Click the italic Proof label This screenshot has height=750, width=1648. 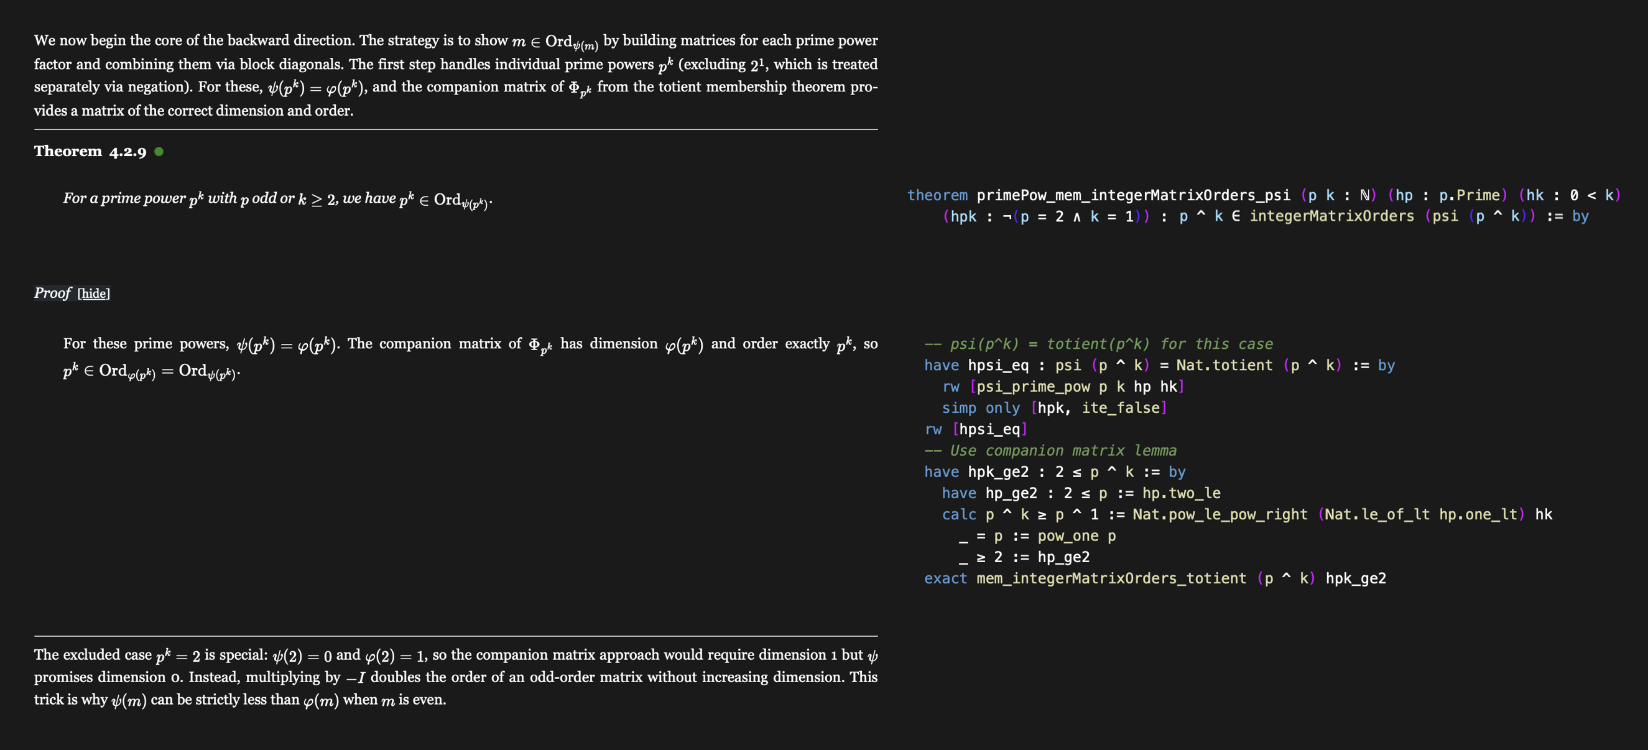pos(52,293)
